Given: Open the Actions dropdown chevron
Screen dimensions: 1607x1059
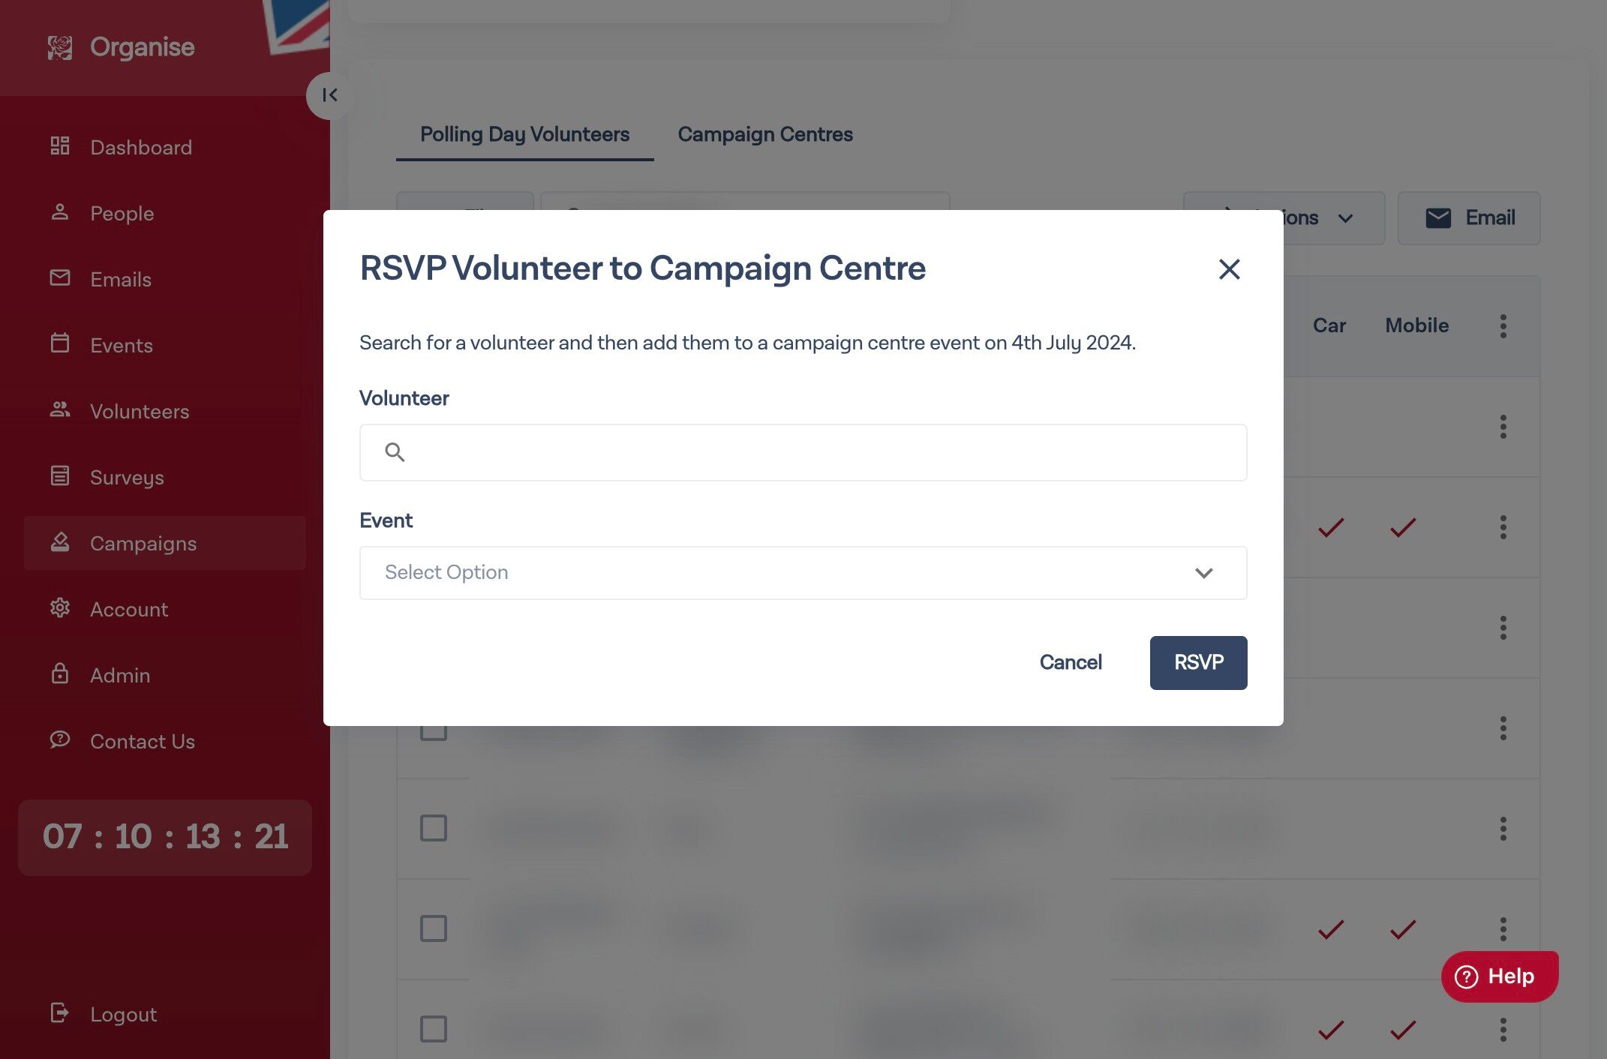Looking at the screenshot, I should [x=1346, y=218].
